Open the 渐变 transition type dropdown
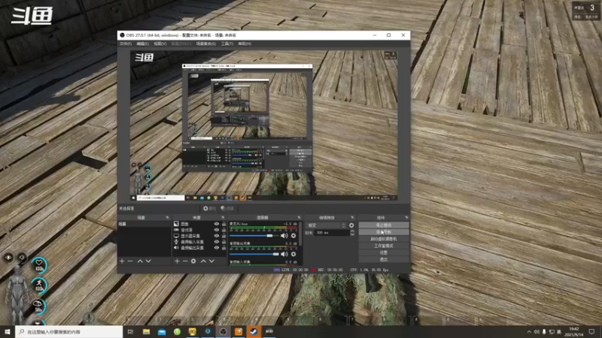This screenshot has height=338, width=602. 326,225
